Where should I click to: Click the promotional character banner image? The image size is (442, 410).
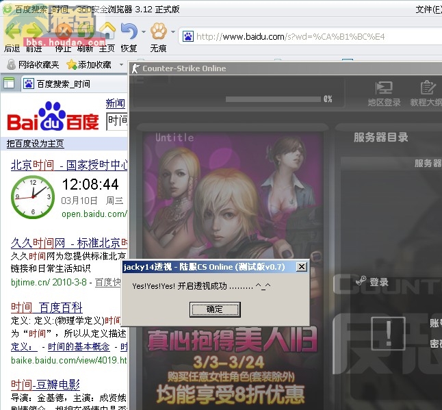click(233, 194)
